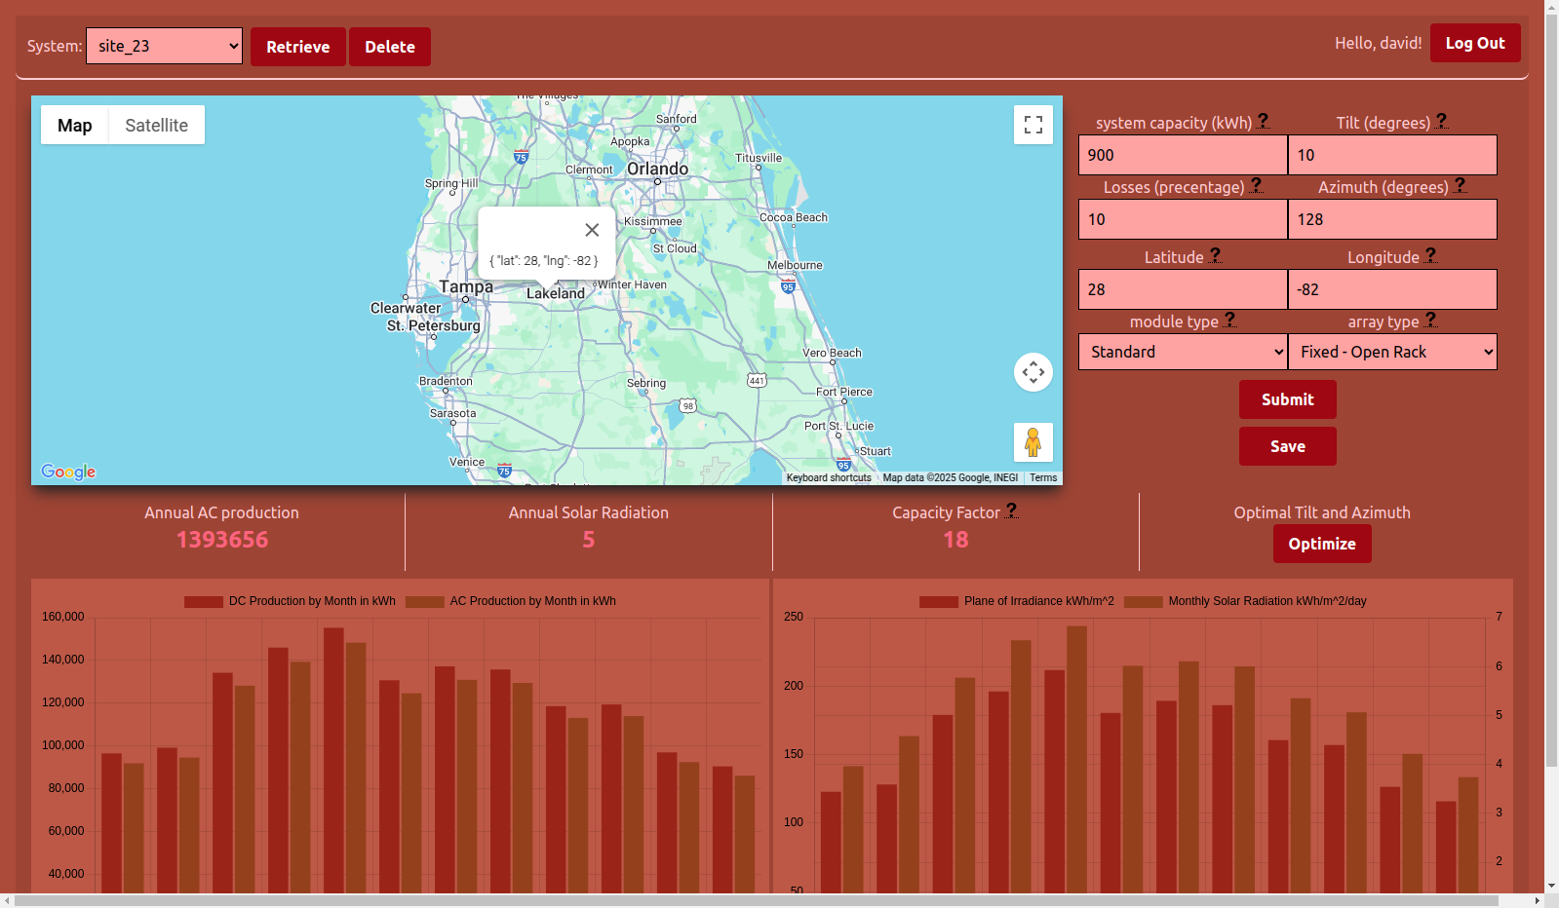Click the Street View pegman icon
The image size is (1559, 908).
pos(1033,442)
